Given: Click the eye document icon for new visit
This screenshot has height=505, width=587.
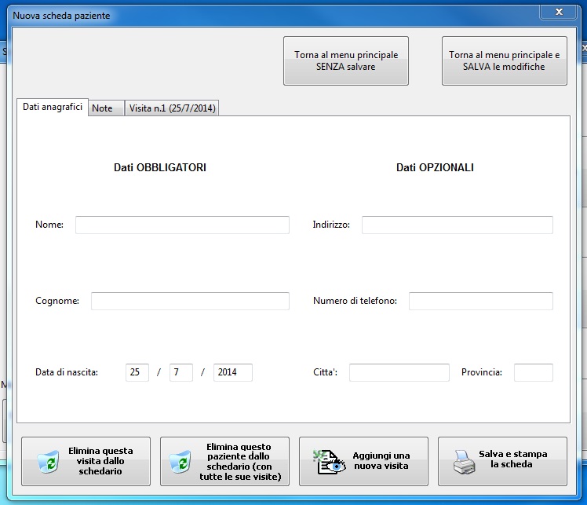Looking at the screenshot, I should [330, 463].
